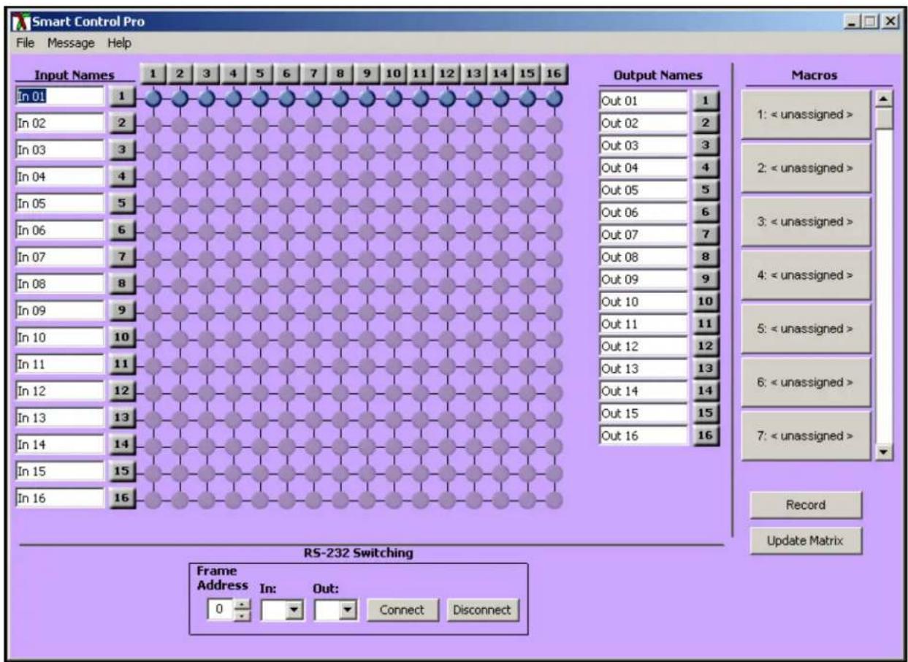Toggle crosspoint at input 1, output 16
This screenshot has width=908, height=662.
554,98
